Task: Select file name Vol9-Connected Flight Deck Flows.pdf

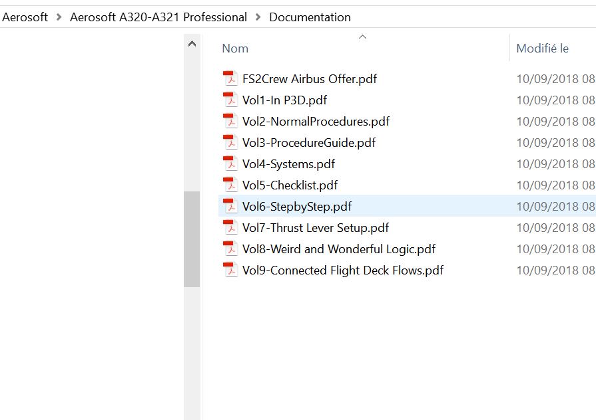Action: [343, 270]
